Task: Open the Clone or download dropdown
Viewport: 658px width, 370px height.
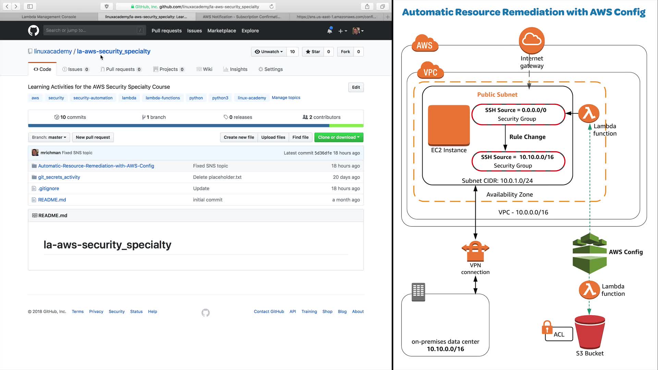Action: coord(339,137)
